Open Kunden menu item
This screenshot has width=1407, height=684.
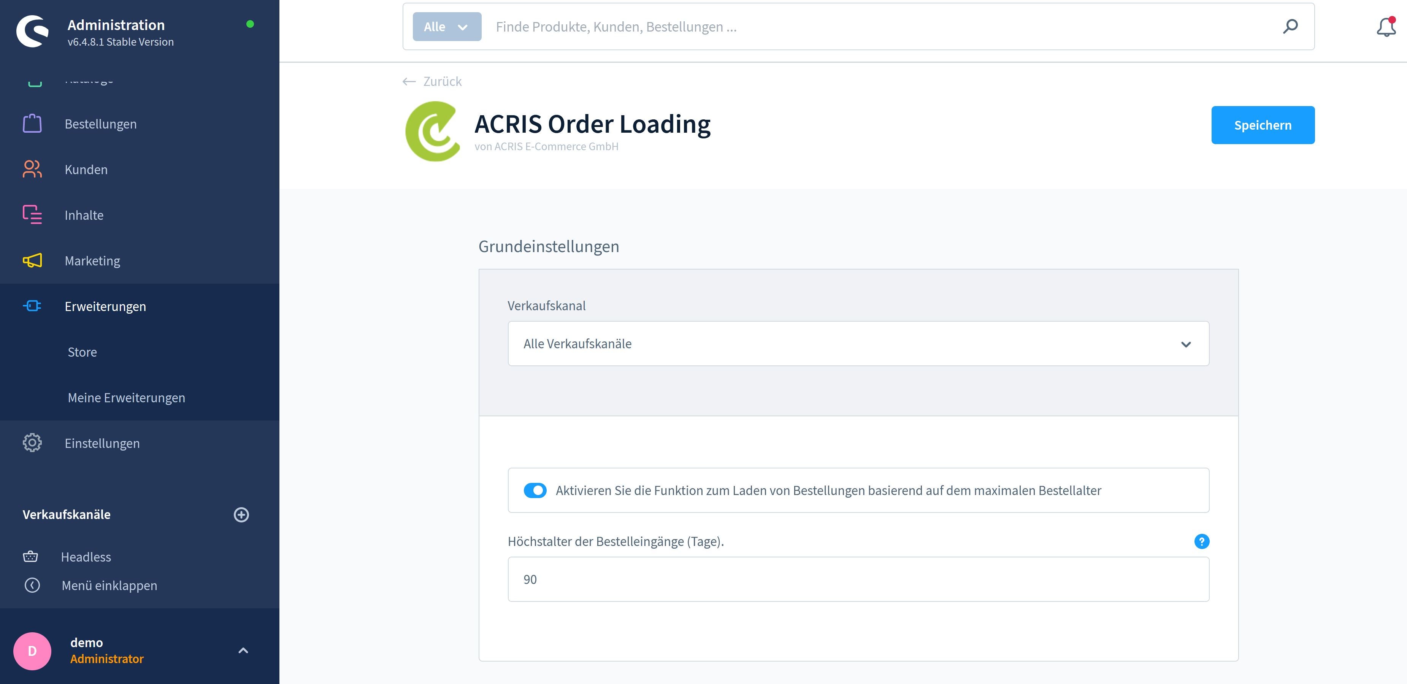click(86, 169)
